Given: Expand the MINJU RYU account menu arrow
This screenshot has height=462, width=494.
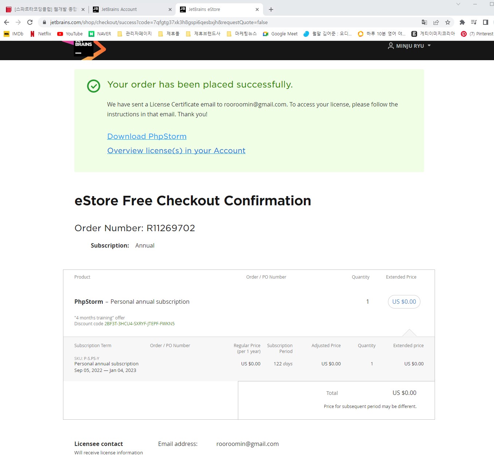Looking at the screenshot, I should pyautogui.click(x=429, y=46).
